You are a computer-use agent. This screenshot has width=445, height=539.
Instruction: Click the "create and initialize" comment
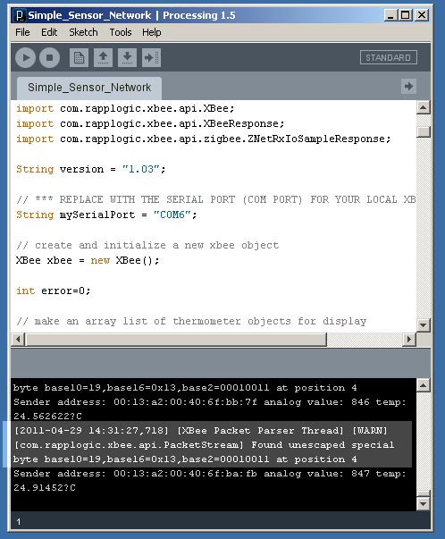pyautogui.click(x=147, y=246)
